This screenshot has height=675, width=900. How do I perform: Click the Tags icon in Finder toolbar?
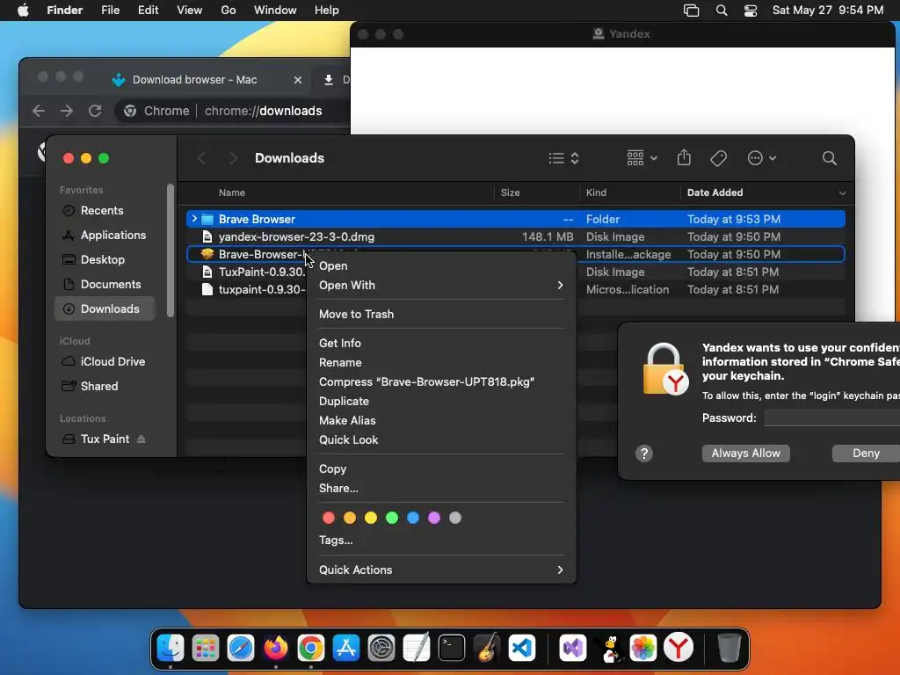(x=719, y=158)
